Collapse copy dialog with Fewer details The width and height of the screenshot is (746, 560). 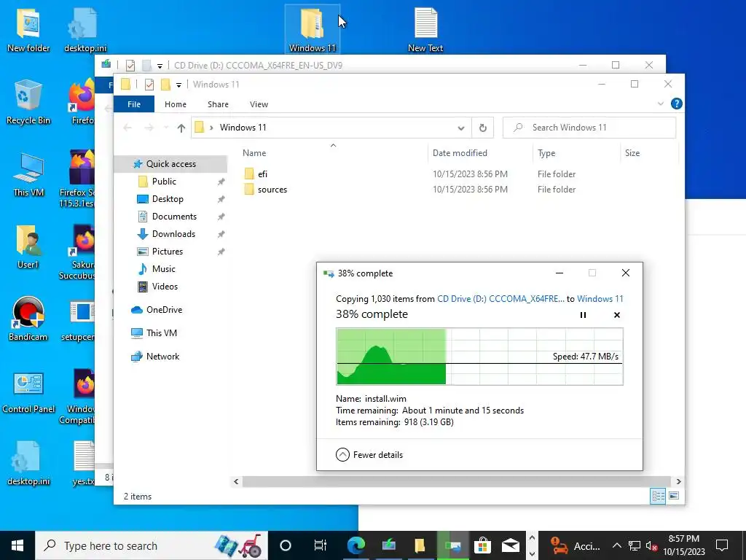click(369, 455)
